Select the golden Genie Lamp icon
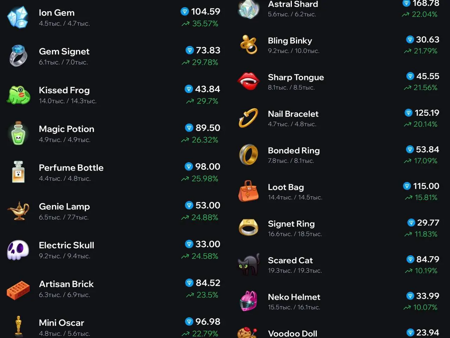 pyautogui.click(x=18, y=211)
